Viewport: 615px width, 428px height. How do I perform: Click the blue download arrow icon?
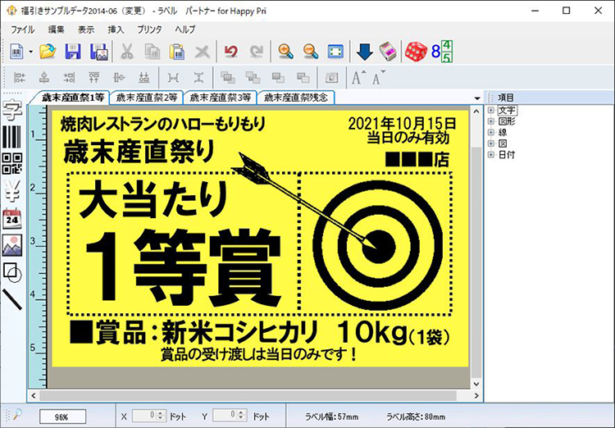(364, 52)
